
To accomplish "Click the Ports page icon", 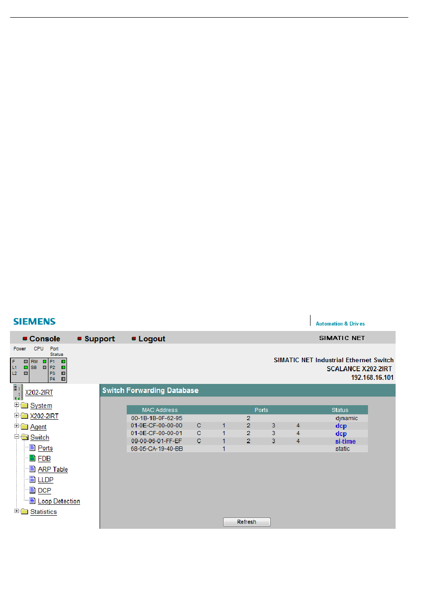I will click(33, 448).
